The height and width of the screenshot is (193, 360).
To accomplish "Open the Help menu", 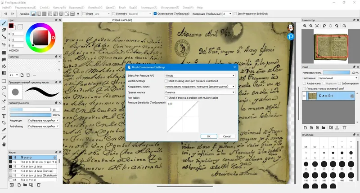I will point(200,8).
